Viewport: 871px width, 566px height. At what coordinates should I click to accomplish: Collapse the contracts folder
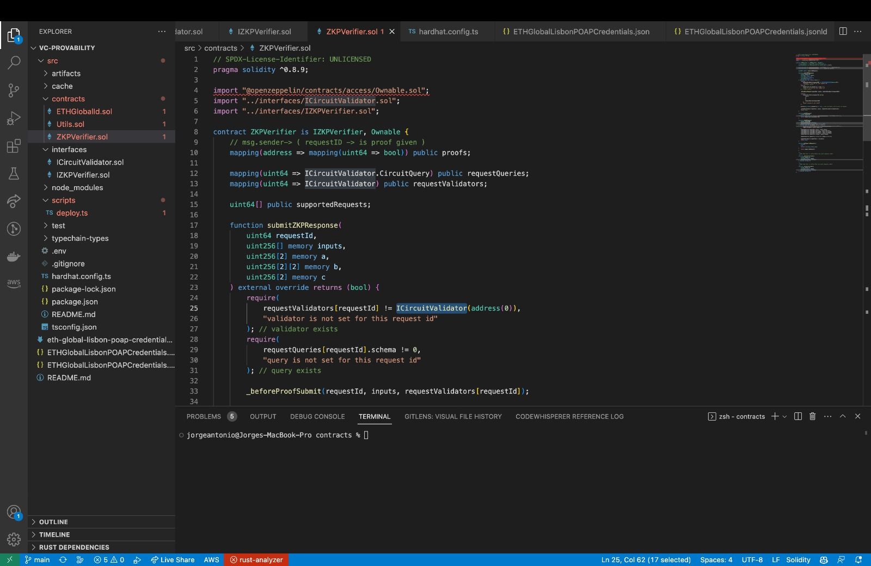tap(102, 99)
